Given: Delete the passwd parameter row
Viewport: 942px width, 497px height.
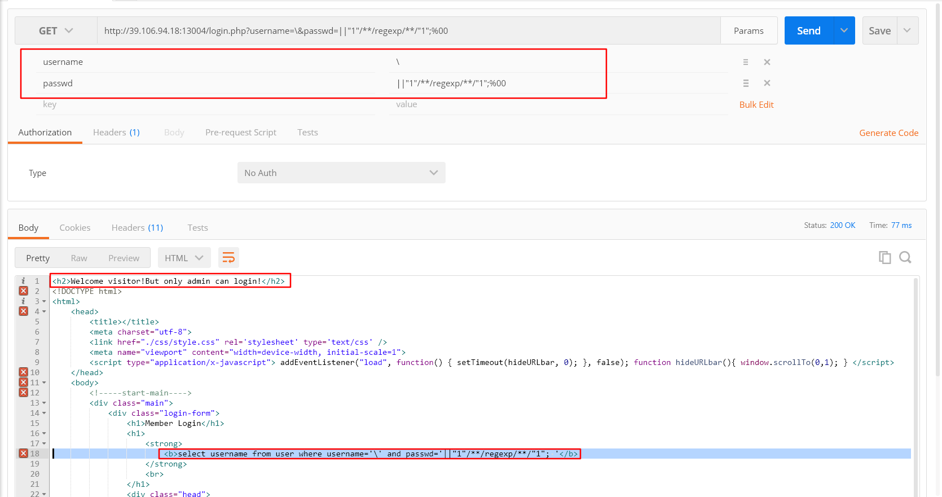Looking at the screenshot, I should 767,83.
